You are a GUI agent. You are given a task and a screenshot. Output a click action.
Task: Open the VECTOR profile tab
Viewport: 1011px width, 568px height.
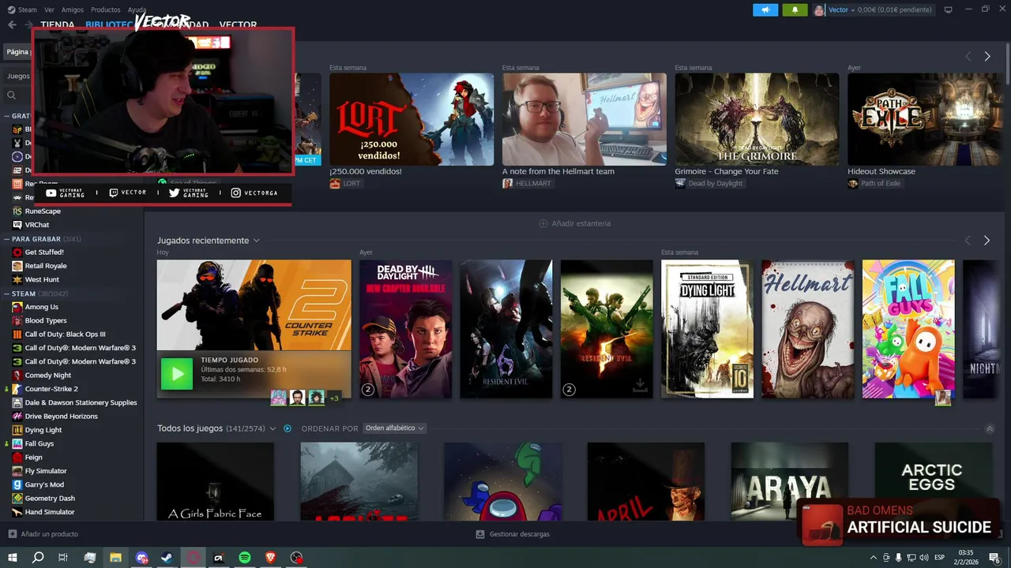pos(238,25)
